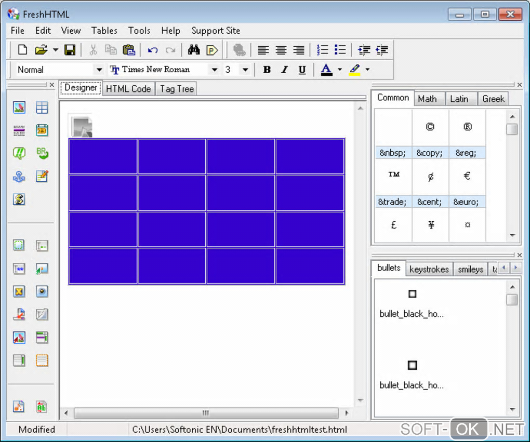Toggle Bold formatting
Screen dimensions: 530x442
[267, 70]
